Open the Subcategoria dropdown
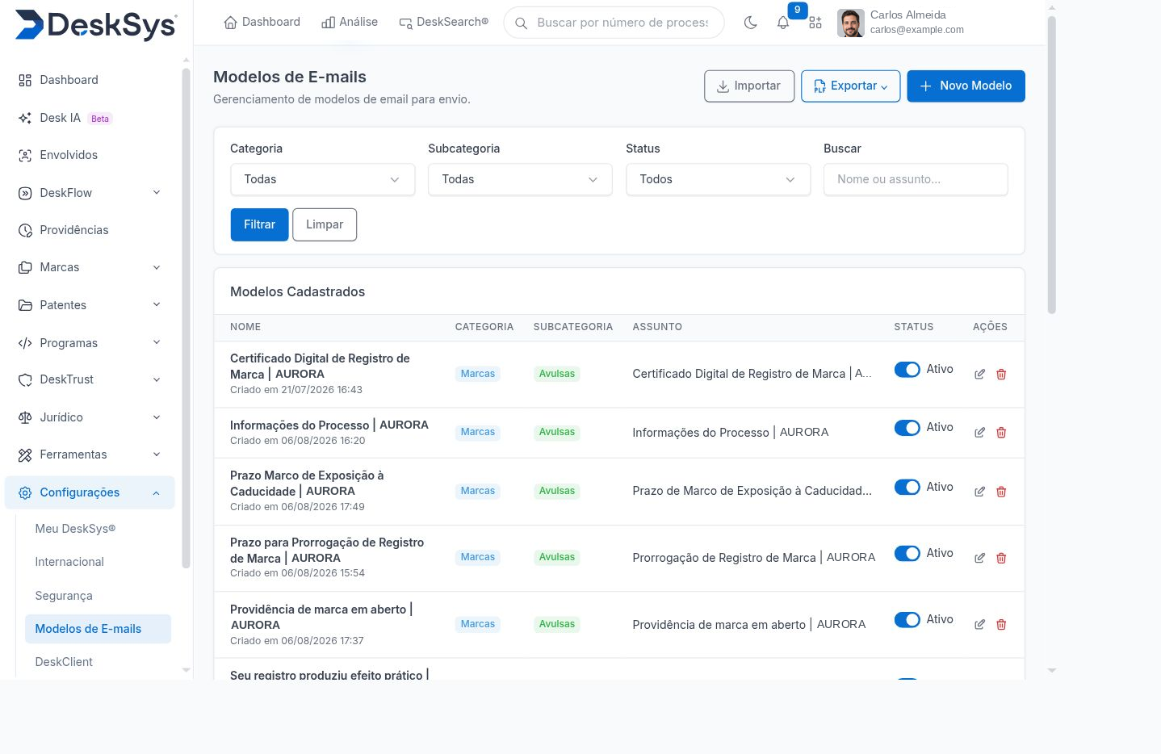The height and width of the screenshot is (754, 1161). click(x=520, y=179)
